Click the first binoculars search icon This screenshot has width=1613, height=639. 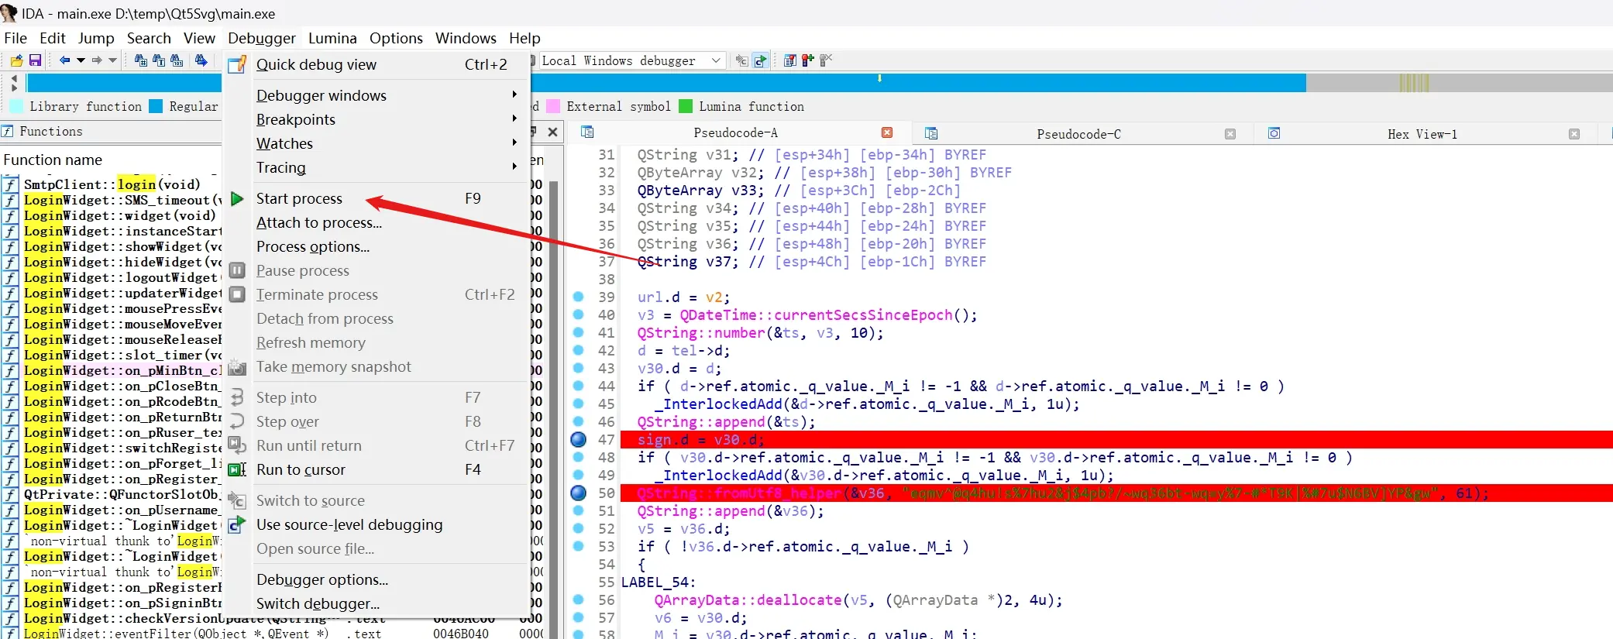(140, 60)
